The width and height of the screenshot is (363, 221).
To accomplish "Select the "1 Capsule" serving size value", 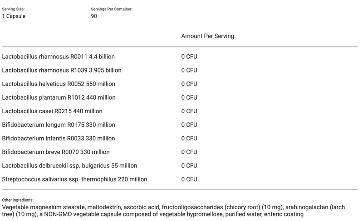I will click(x=14, y=16).
